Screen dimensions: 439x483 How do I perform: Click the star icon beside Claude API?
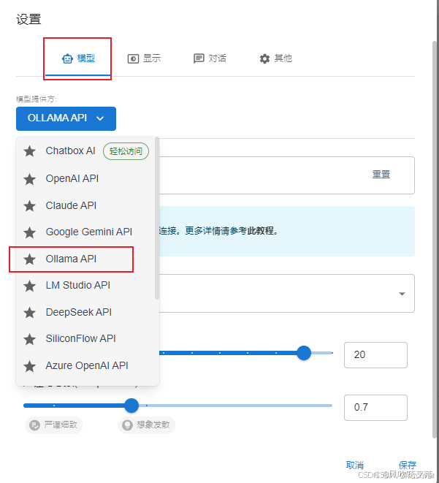coord(29,206)
